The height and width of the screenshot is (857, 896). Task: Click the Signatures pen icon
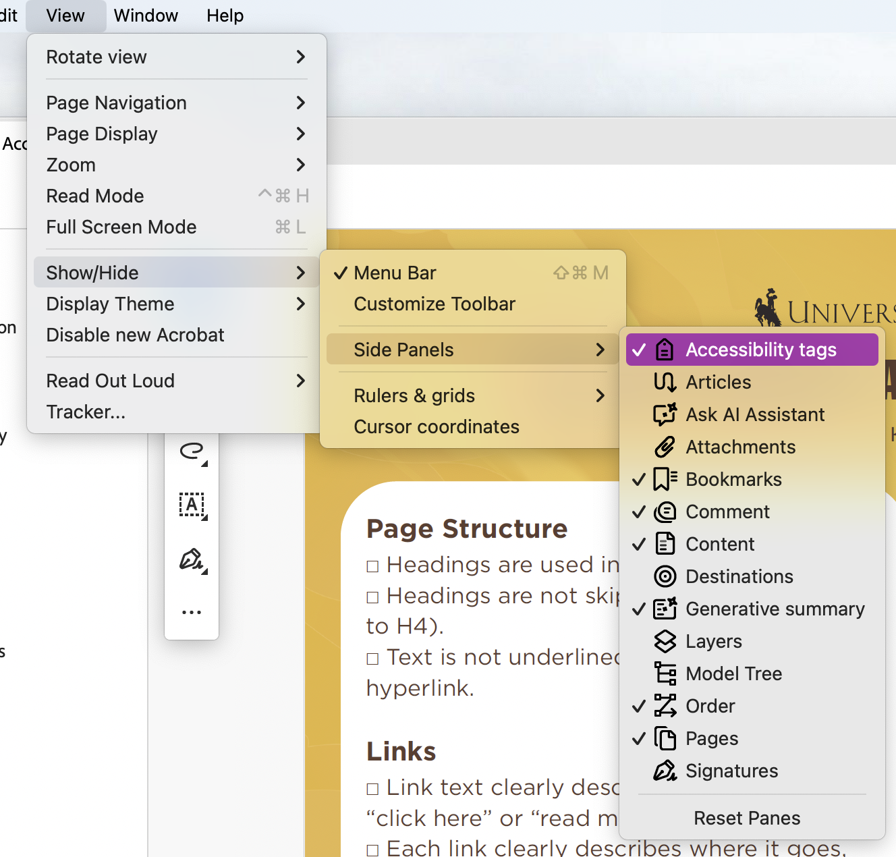[x=665, y=771]
